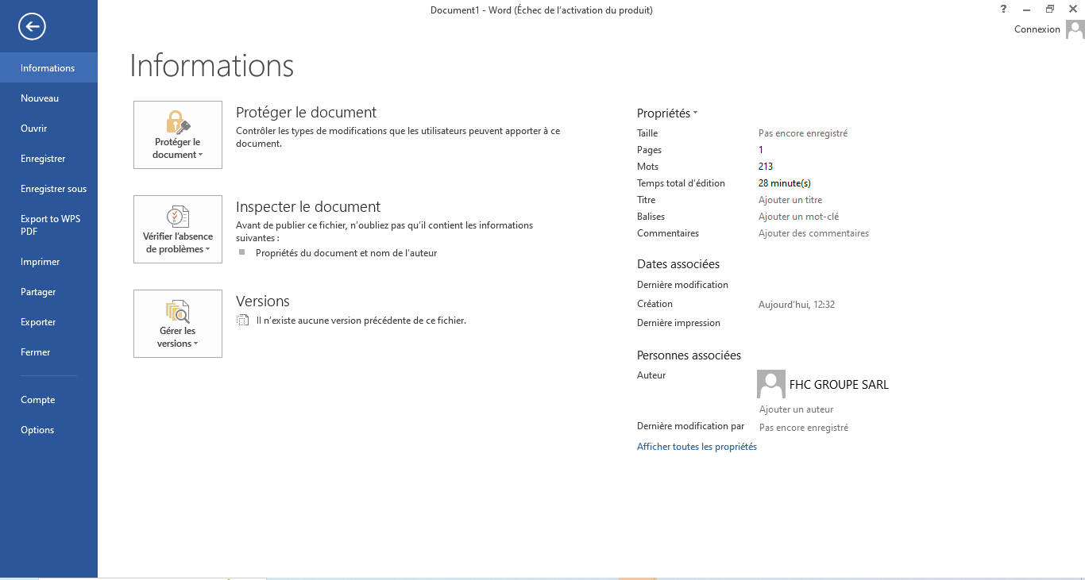1085x580 pixels.
Task: Click Propriétés du document et nom de l'auteur
Action: point(346,253)
